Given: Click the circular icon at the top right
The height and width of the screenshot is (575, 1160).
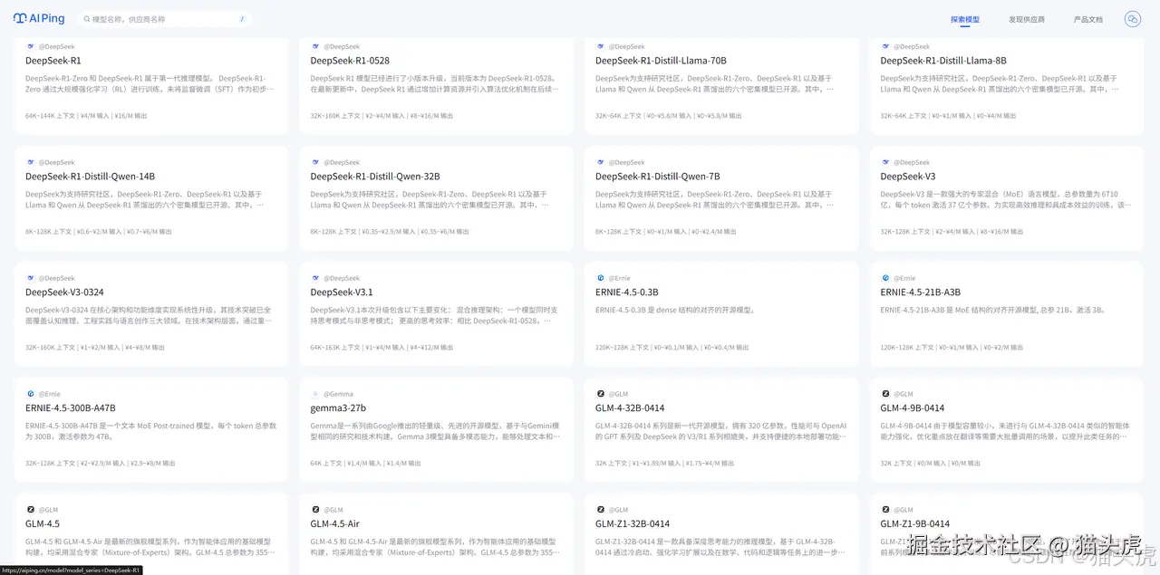Looking at the screenshot, I should click(x=1132, y=18).
